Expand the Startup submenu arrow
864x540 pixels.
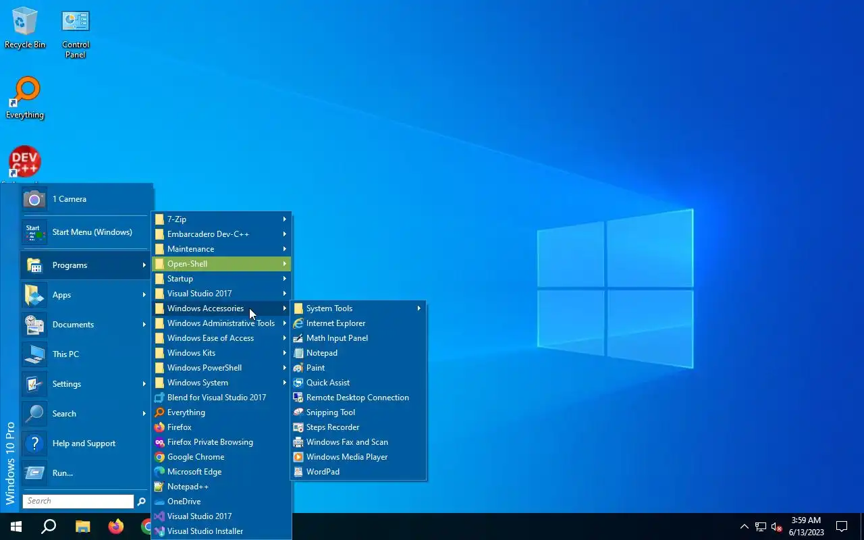[x=285, y=279]
